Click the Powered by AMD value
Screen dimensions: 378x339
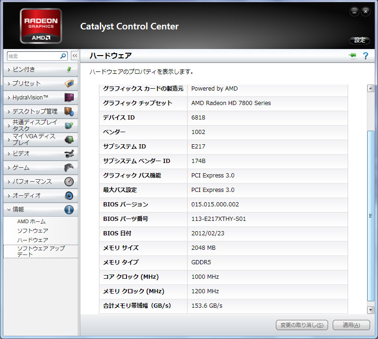point(214,89)
